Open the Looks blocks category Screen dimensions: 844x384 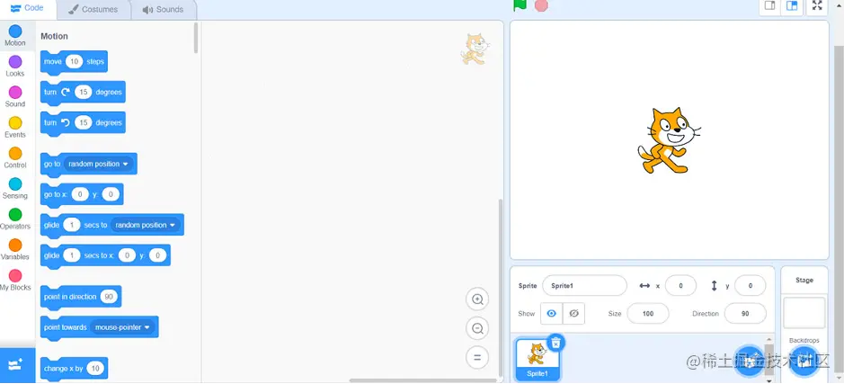click(x=15, y=67)
